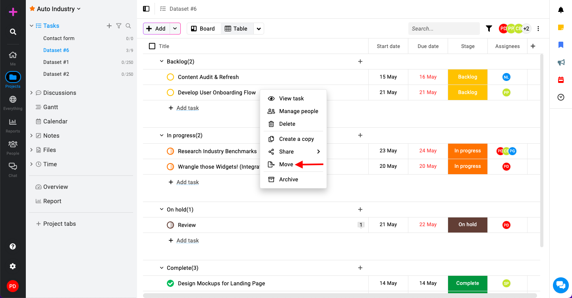
Task: Expand the Time section
Action: pos(31,164)
